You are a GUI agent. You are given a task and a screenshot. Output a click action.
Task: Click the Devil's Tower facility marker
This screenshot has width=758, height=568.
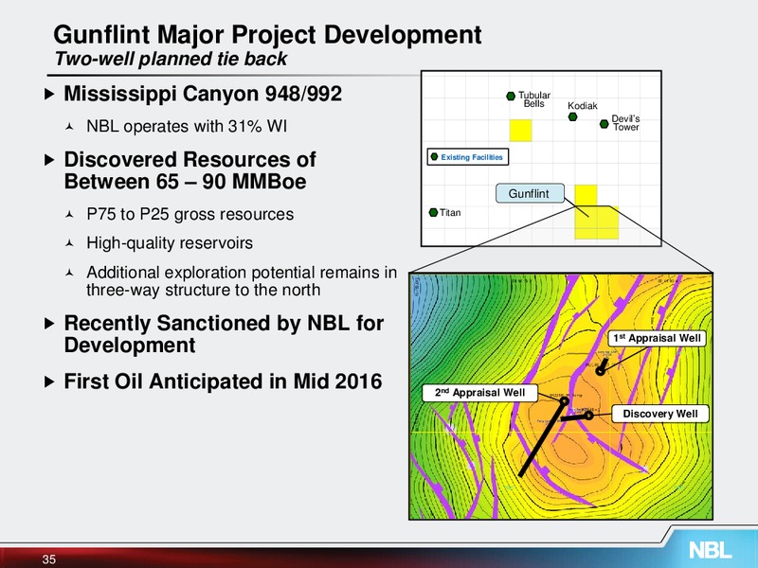pos(604,124)
